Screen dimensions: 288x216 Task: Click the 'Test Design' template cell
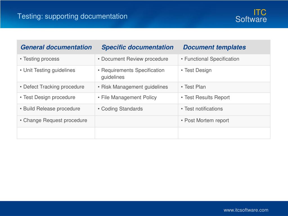(224, 74)
